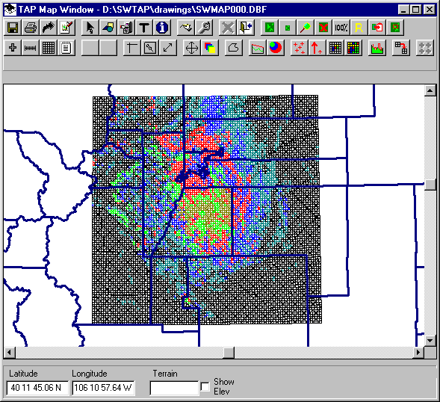The width and height of the screenshot is (440, 402).
Task: Click the Save floppy disk icon
Action: (13, 28)
